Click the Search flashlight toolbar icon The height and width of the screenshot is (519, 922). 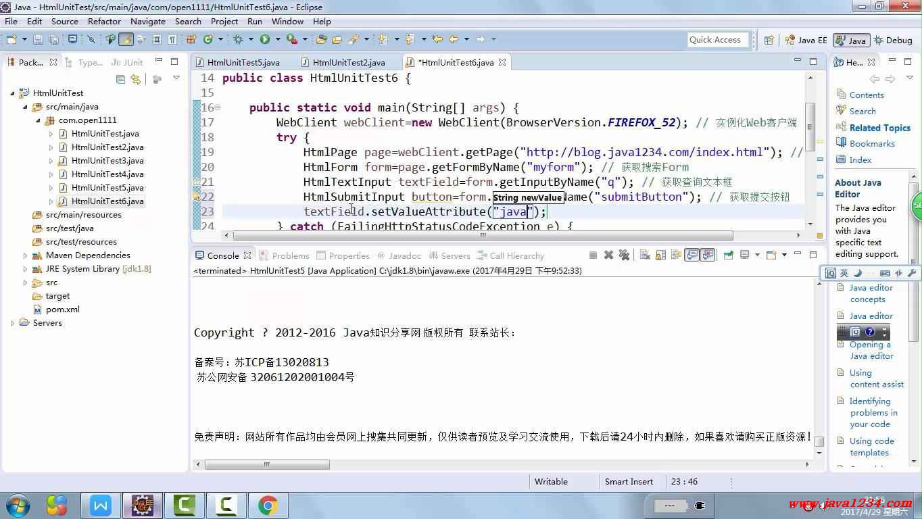pos(352,40)
